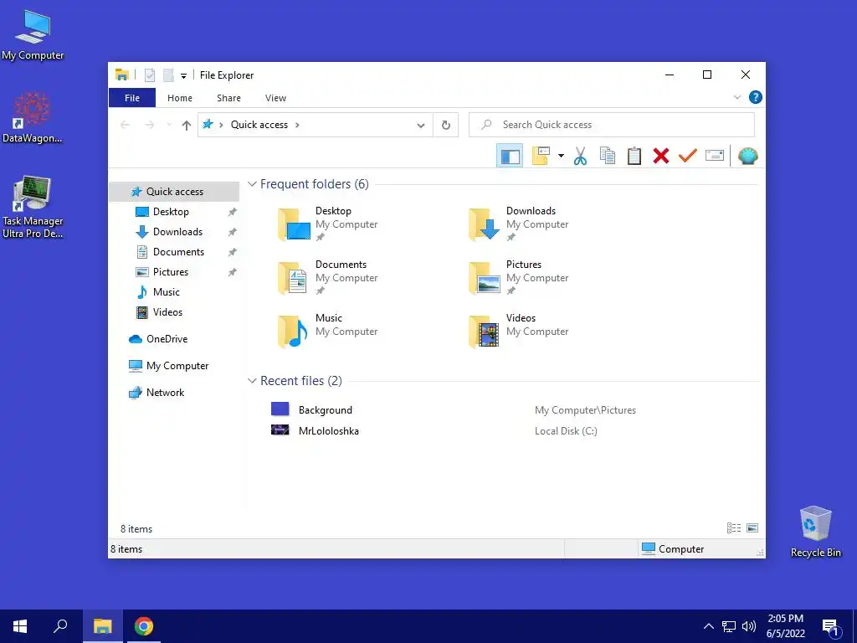Viewport: 857px width, 643px height.
Task: Select the Desktop frequent folder icon
Action: pos(294,224)
